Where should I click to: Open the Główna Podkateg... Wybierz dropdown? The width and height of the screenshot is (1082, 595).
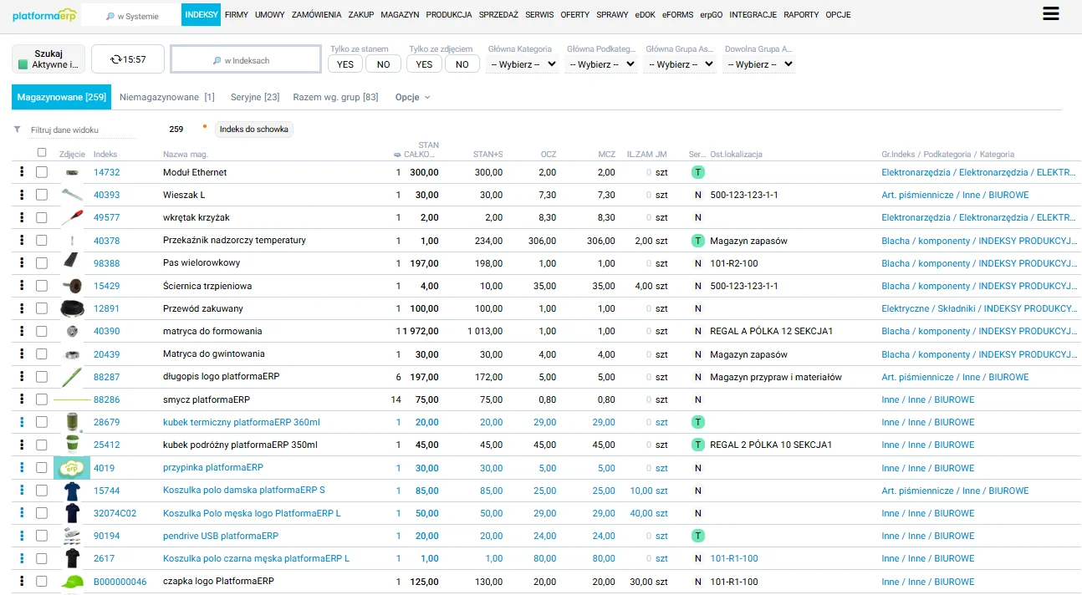[x=601, y=64]
